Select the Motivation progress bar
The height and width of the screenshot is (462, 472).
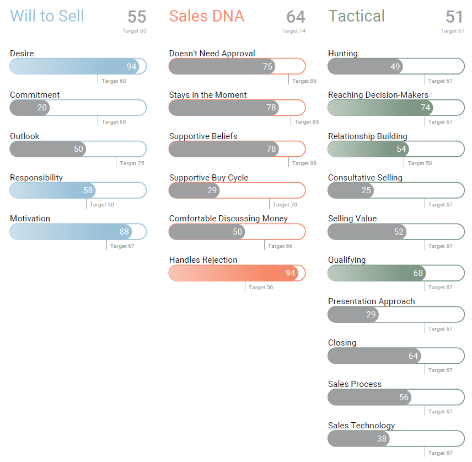pos(78,232)
